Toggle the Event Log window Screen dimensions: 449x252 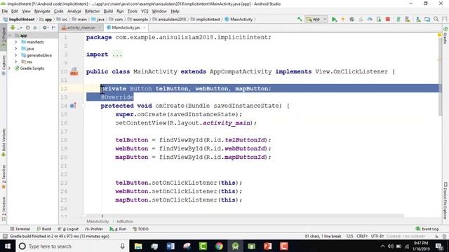coord(427,229)
